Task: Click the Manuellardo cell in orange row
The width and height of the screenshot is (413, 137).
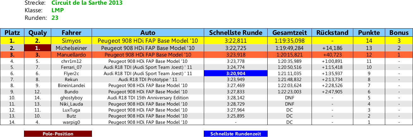Action: click(x=71, y=55)
